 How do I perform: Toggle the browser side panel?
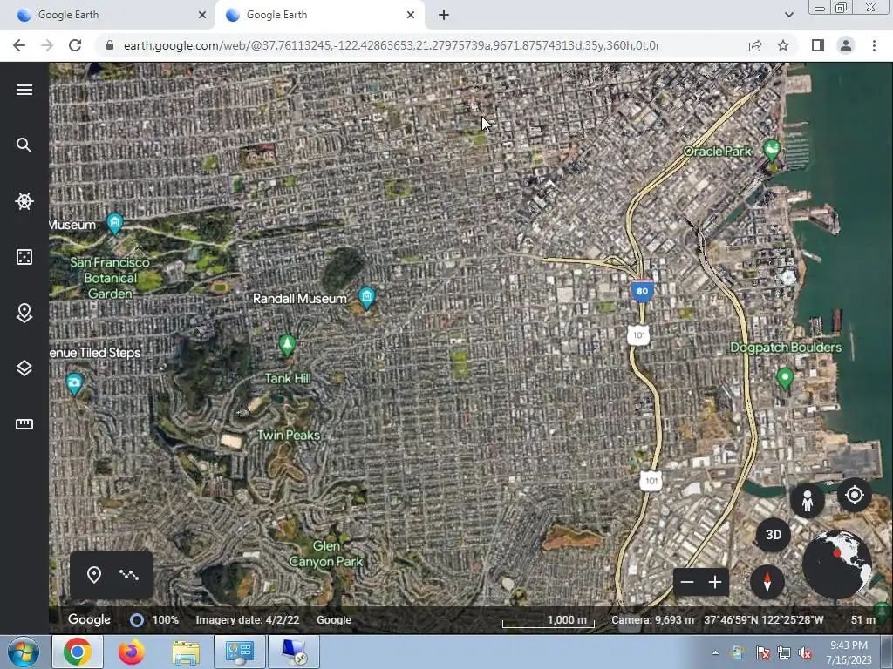(x=818, y=45)
